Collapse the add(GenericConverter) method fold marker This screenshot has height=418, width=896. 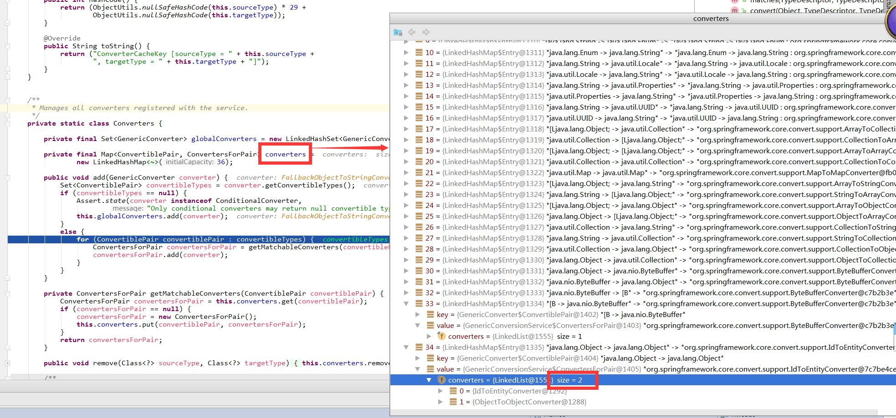7,177
